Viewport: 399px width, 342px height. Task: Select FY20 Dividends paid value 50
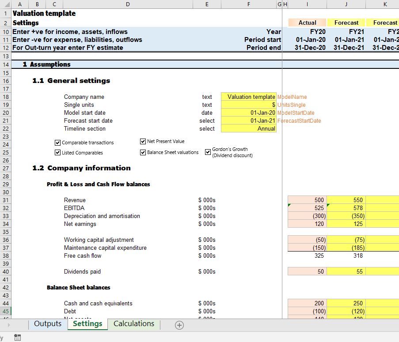pos(307,271)
